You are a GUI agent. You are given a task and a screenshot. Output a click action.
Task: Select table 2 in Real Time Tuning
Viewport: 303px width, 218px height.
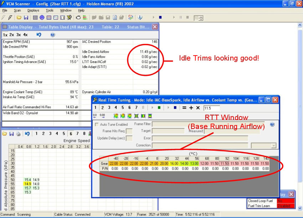tap(103, 108)
